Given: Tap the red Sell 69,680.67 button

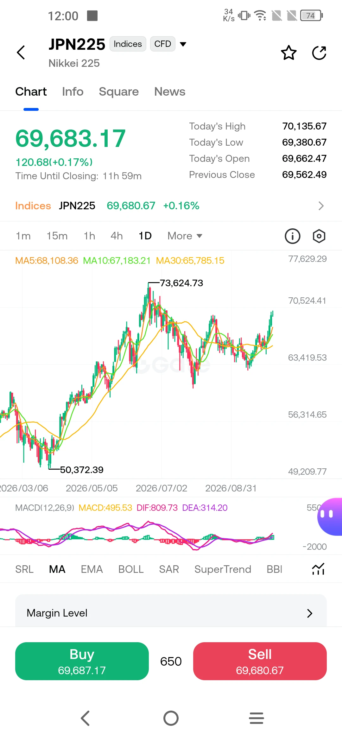Looking at the screenshot, I should [x=260, y=661].
